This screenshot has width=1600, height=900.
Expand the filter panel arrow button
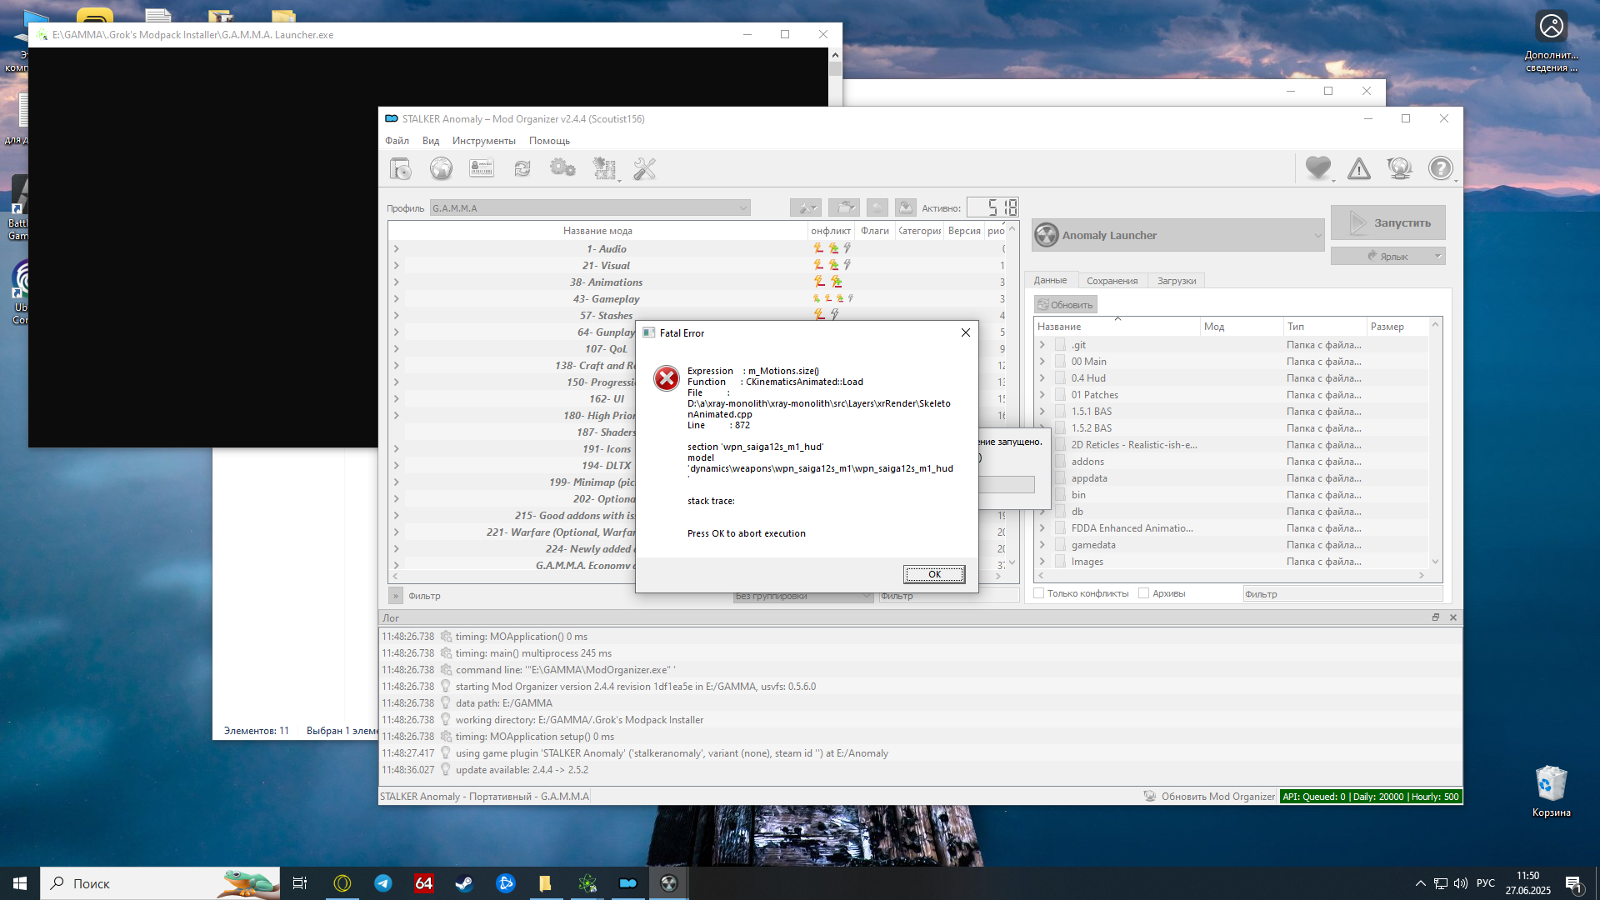pyautogui.click(x=396, y=595)
